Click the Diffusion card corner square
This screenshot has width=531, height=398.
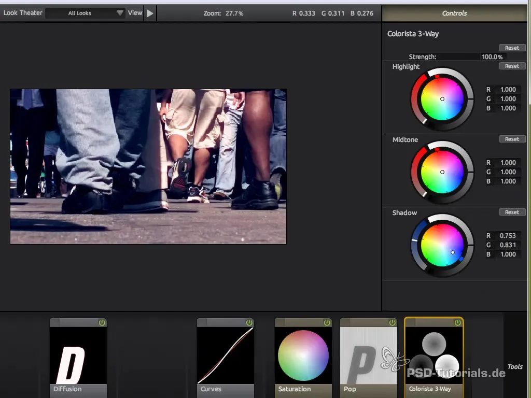(x=54, y=322)
